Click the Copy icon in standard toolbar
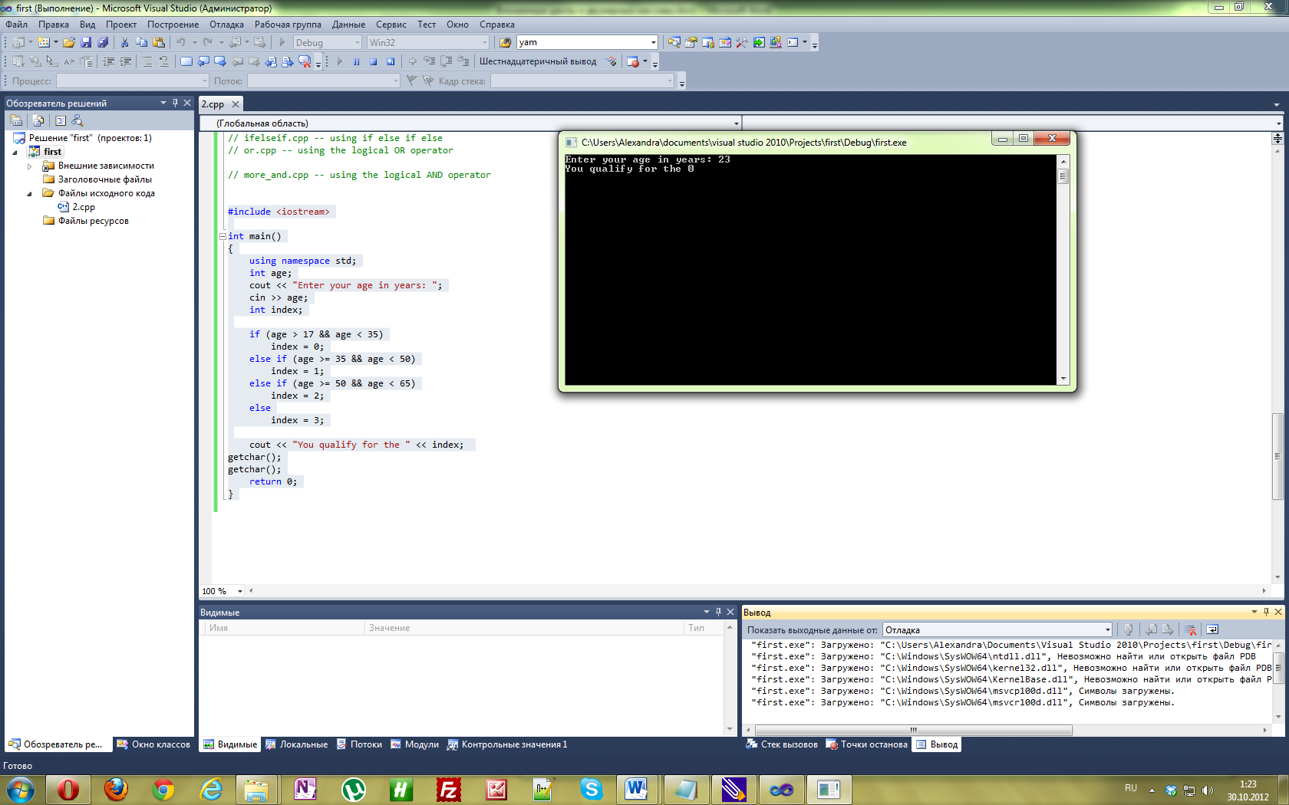The image size is (1289, 805). click(x=141, y=42)
